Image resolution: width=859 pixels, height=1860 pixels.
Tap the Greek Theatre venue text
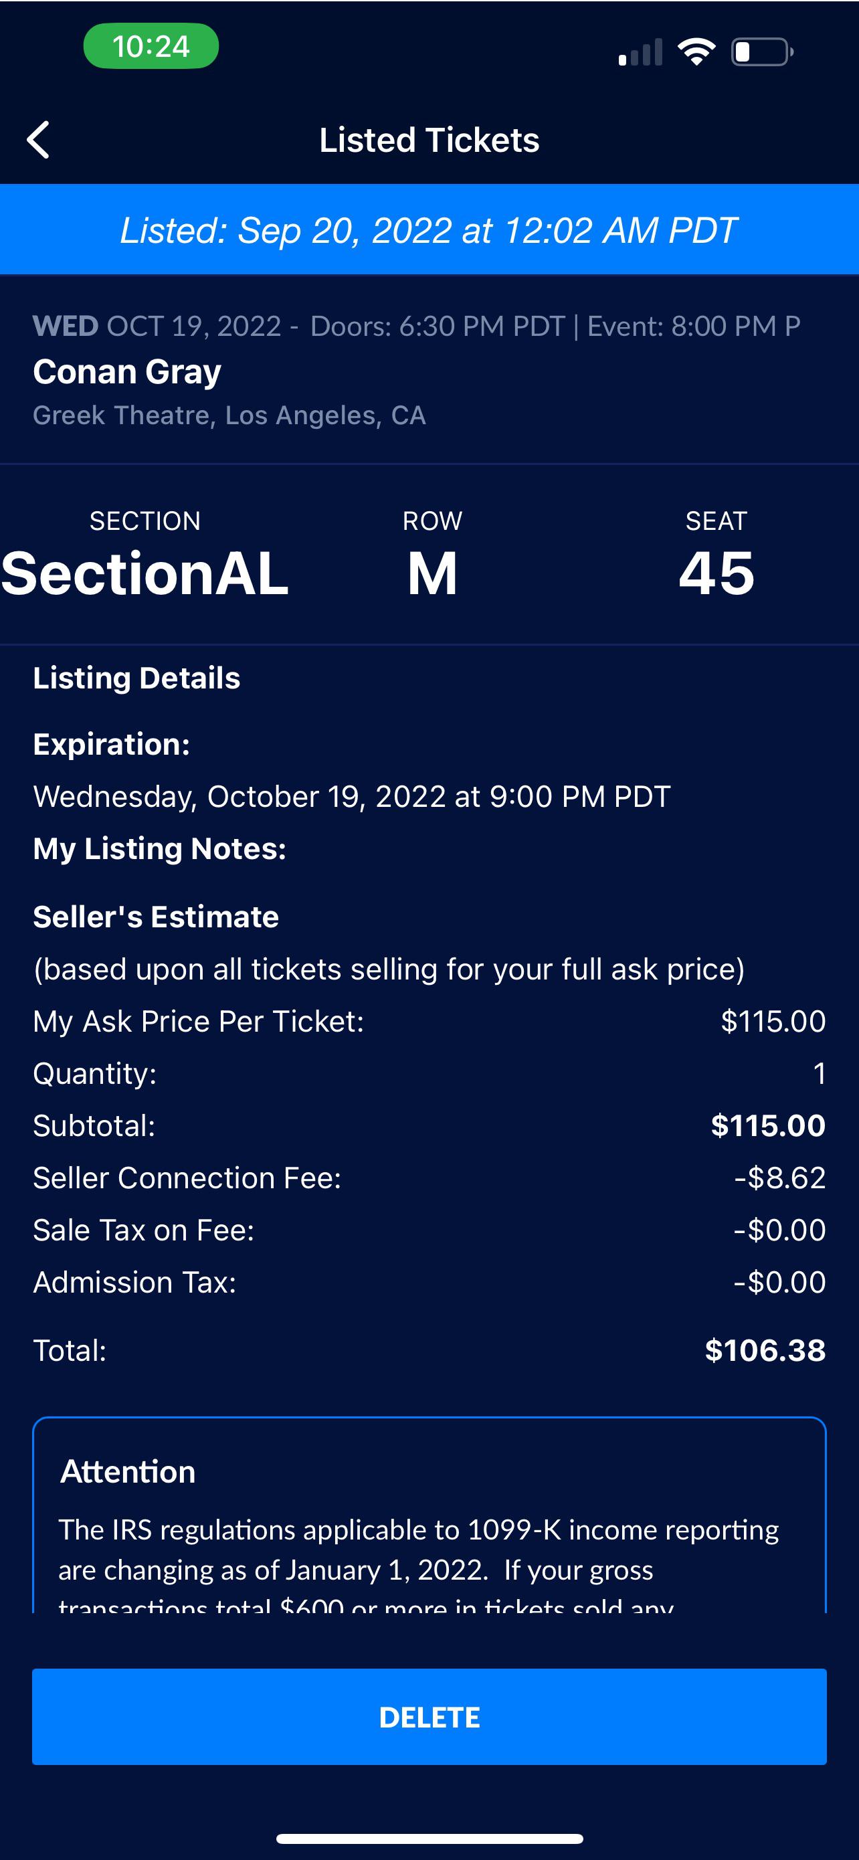tap(229, 414)
